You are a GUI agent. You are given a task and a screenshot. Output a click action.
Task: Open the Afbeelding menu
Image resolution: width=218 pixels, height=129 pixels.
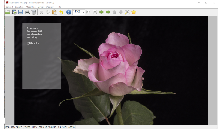(31, 7)
